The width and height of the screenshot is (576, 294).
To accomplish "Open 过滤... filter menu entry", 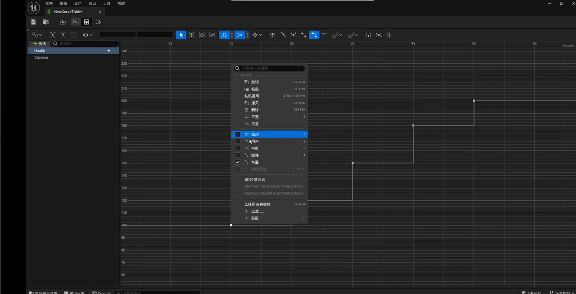I will [x=270, y=211].
